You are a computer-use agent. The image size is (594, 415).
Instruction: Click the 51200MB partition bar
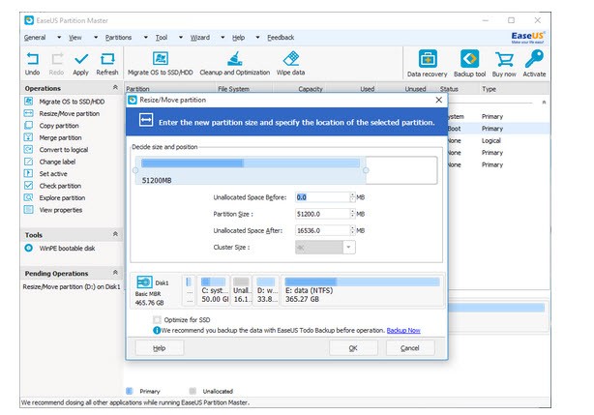[x=251, y=170]
